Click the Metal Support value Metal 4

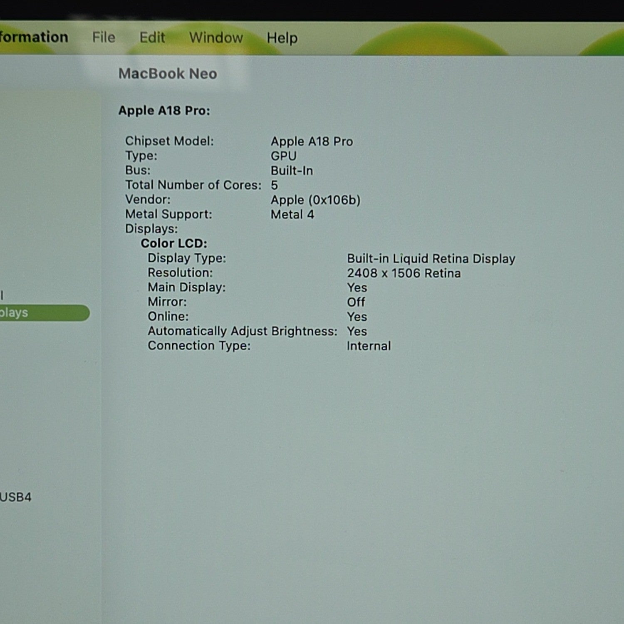[x=292, y=215]
